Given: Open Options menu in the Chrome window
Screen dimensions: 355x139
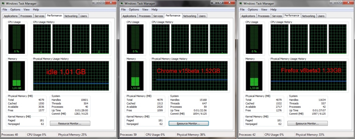Looking at the screenshot, I should [x=134, y=10].
